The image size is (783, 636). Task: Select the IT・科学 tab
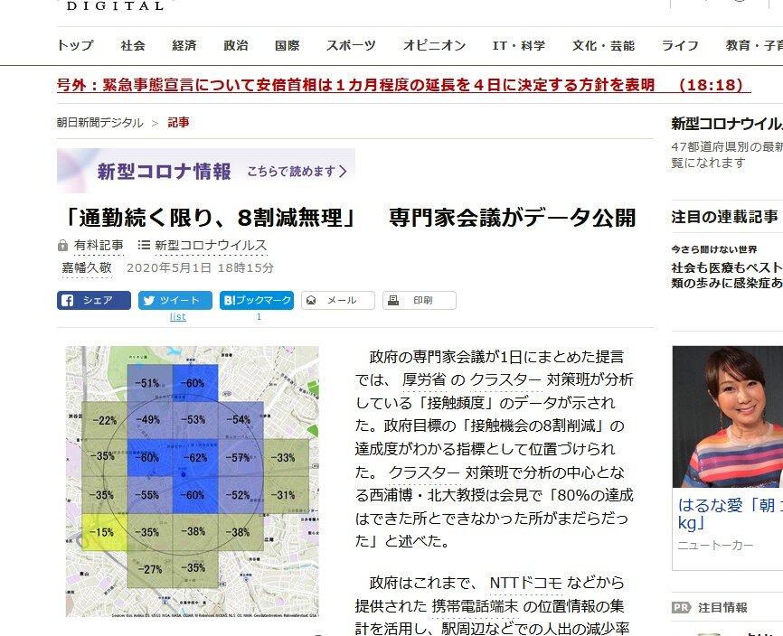tap(519, 45)
